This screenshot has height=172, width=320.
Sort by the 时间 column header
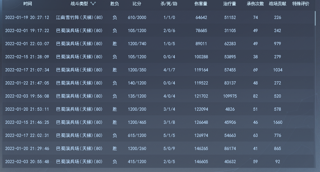[27, 4]
